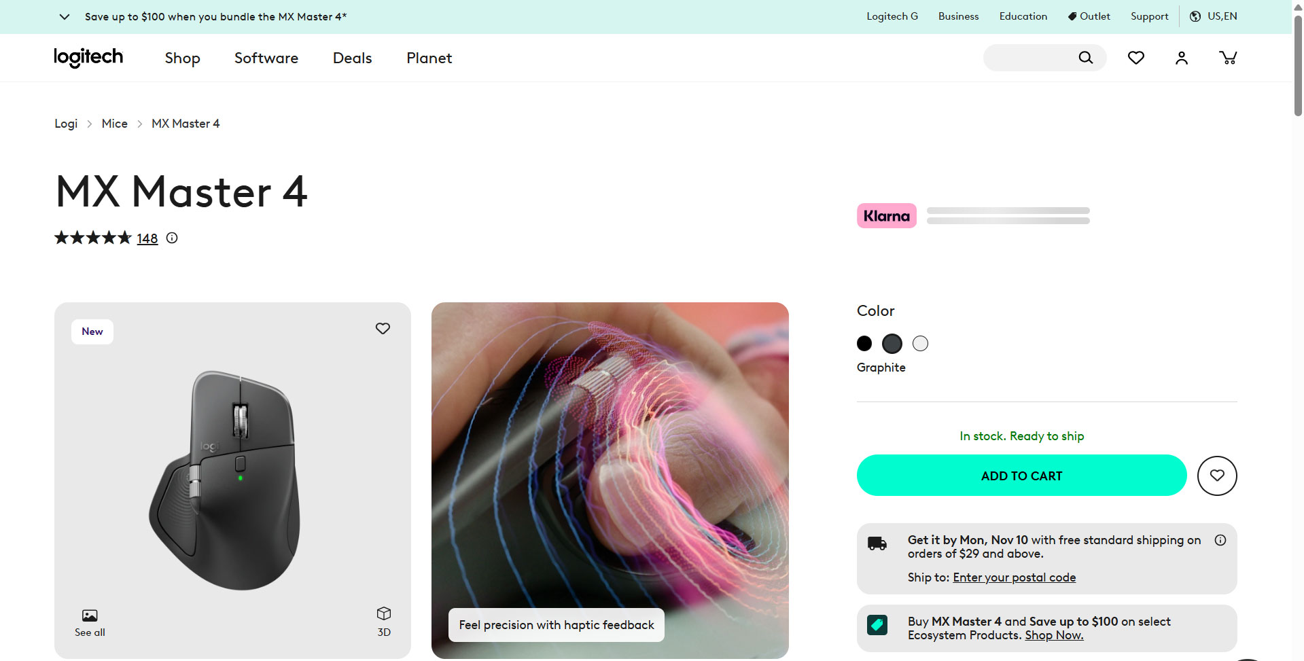This screenshot has height=661, width=1304.
Task: Expand the promo banner chevron
Action: [65, 17]
